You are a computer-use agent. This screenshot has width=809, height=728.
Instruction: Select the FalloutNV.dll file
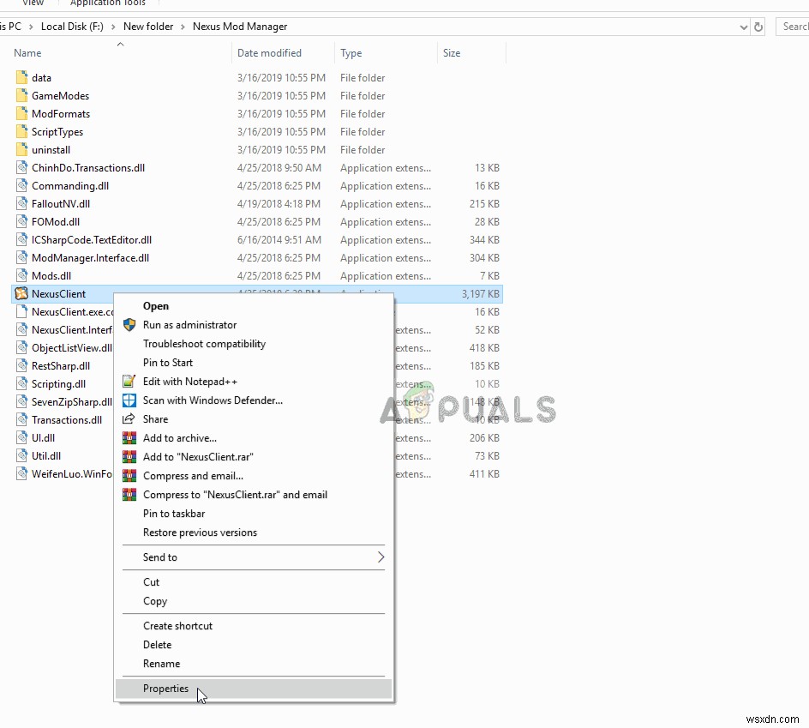(x=62, y=203)
